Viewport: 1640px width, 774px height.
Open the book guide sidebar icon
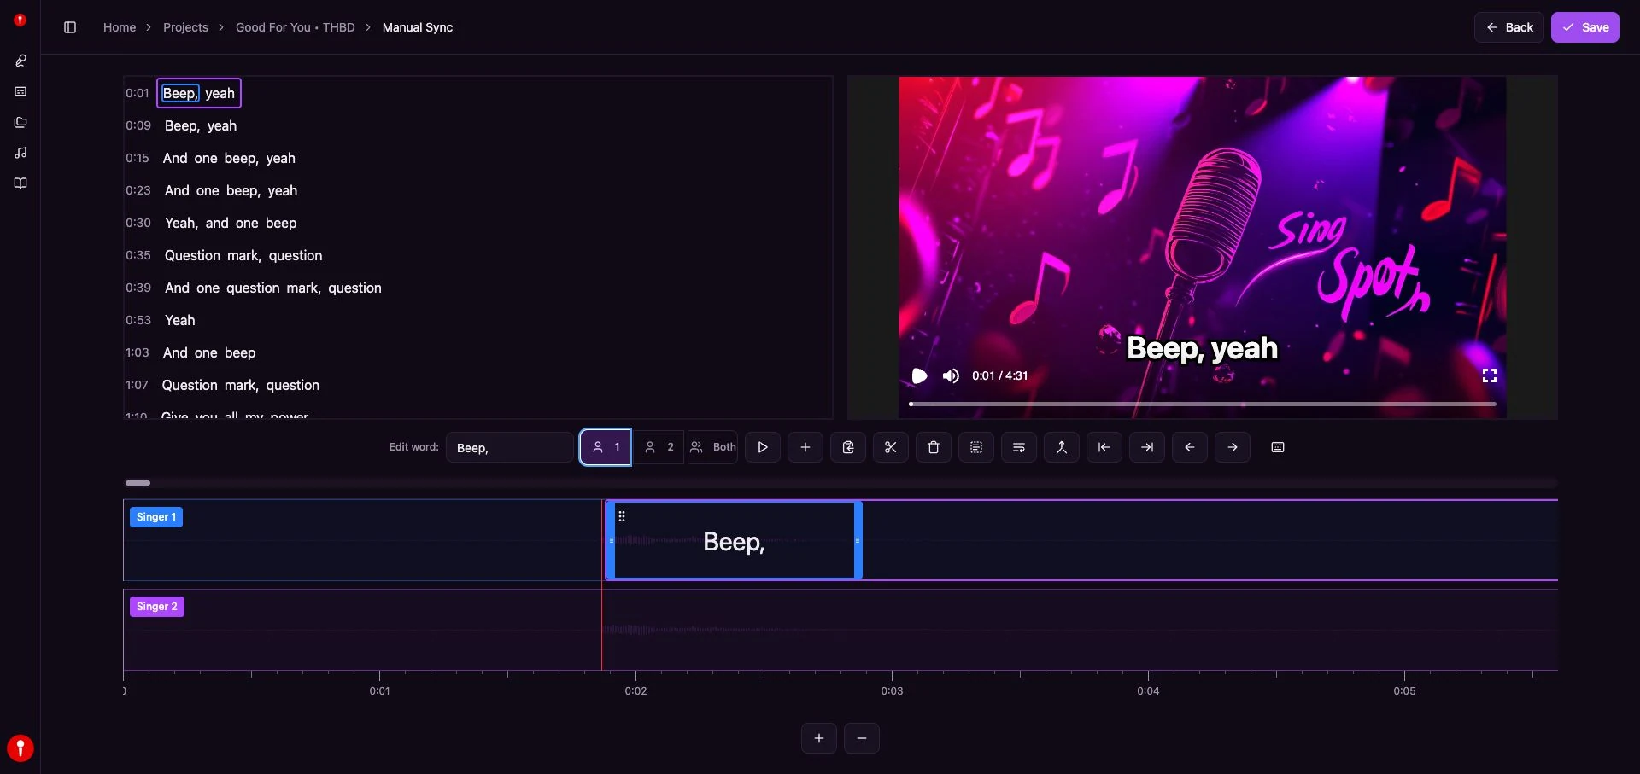pos(20,183)
